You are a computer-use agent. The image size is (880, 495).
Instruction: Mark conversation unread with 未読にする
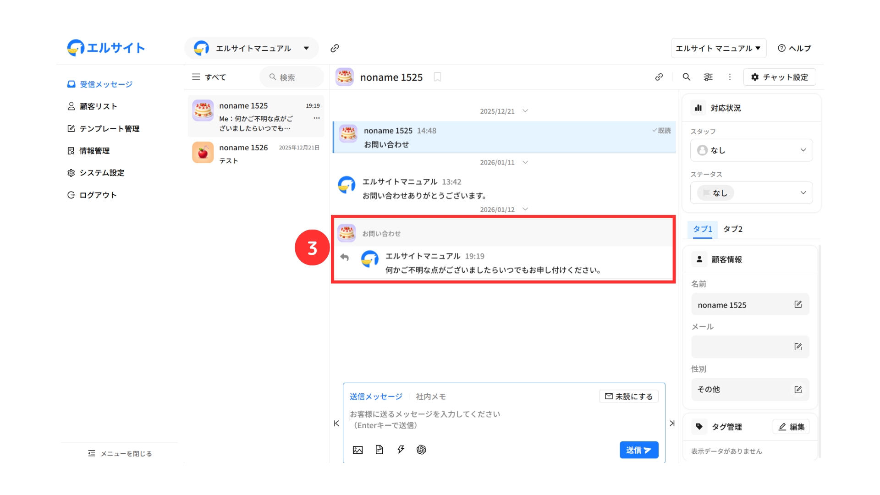coord(628,396)
